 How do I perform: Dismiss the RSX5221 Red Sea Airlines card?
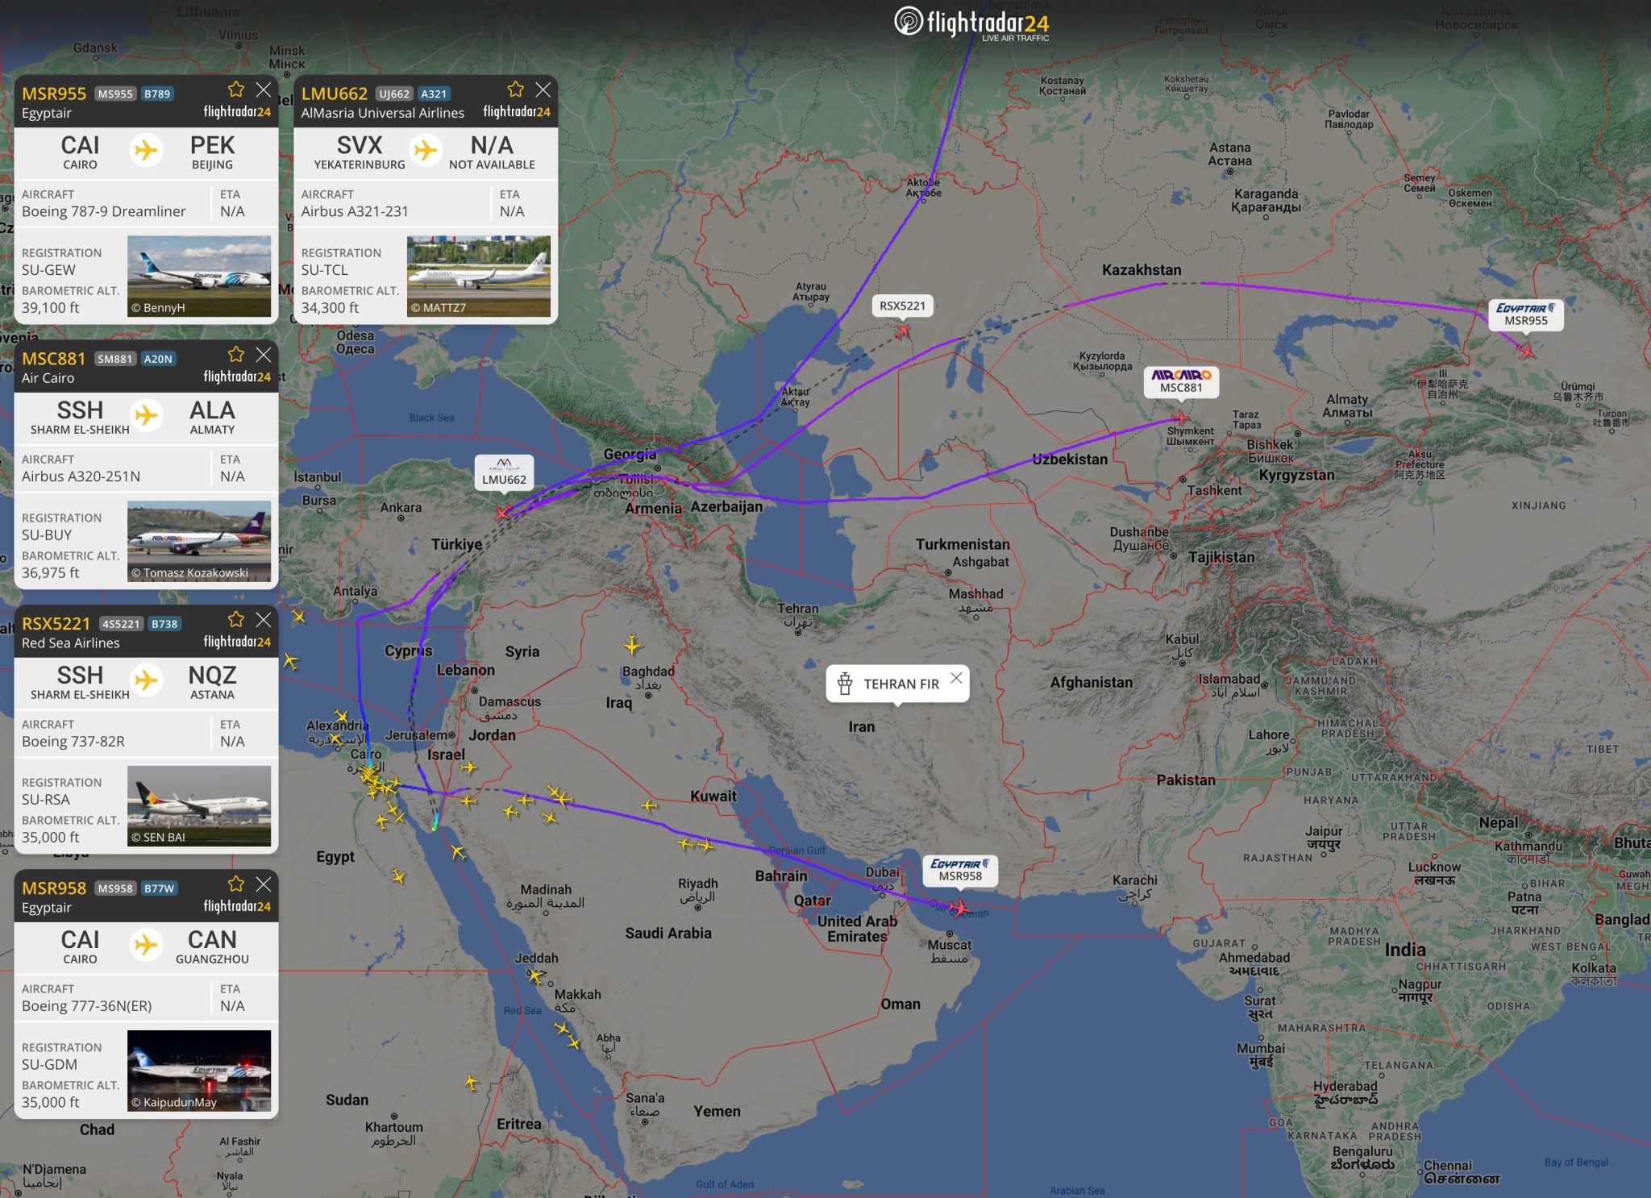coord(264,619)
